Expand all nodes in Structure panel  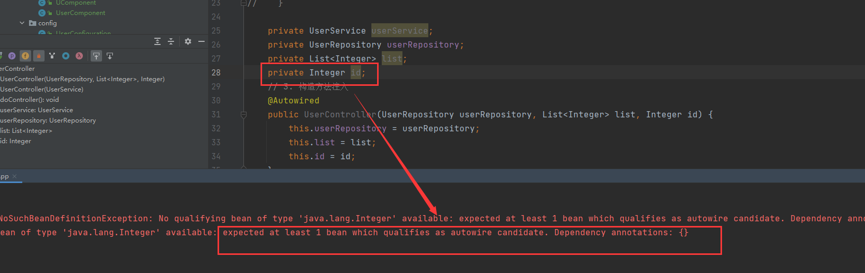pos(157,41)
